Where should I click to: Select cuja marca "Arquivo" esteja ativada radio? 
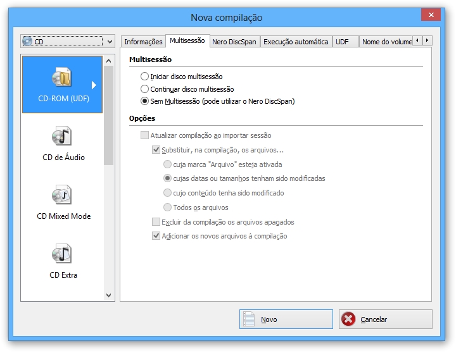167,164
